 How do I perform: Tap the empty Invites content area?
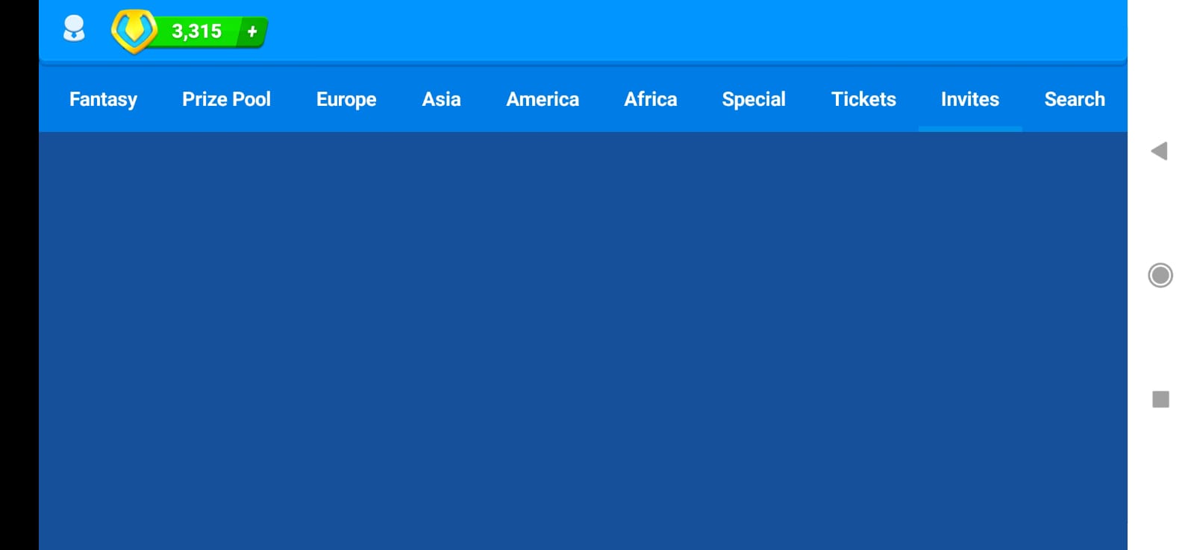(x=582, y=335)
